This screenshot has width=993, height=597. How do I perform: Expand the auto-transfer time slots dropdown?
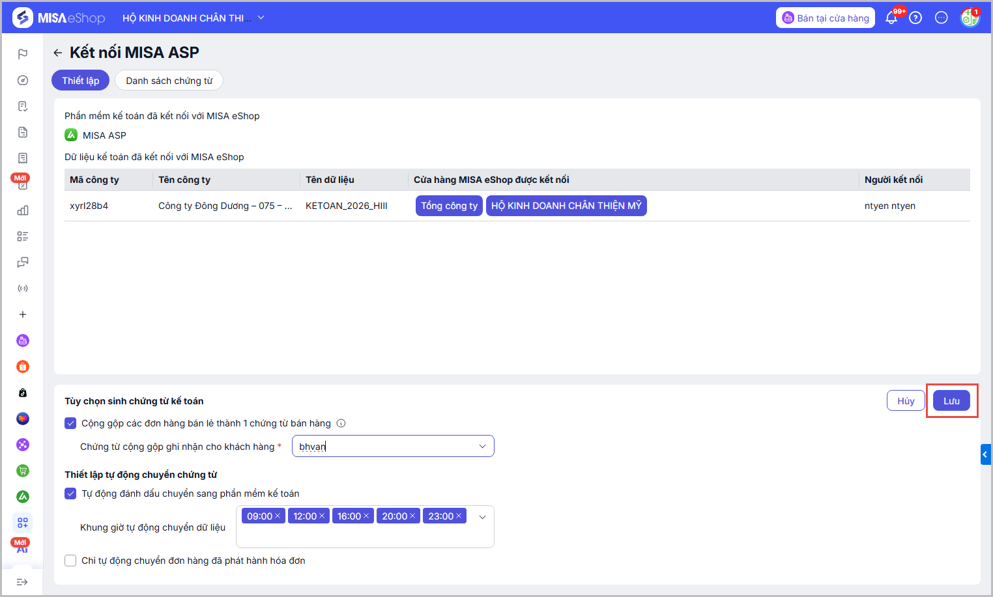[483, 517]
